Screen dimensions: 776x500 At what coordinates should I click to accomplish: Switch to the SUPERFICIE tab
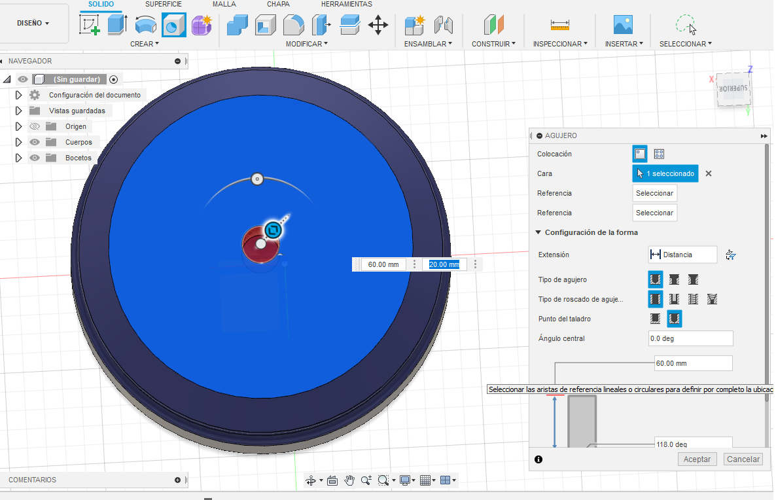click(163, 5)
